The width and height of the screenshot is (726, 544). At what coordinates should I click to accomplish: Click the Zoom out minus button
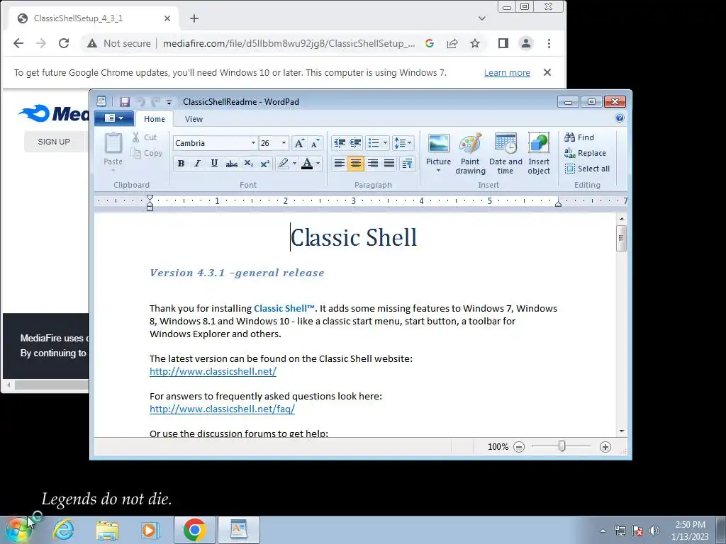pyautogui.click(x=519, y=447)
